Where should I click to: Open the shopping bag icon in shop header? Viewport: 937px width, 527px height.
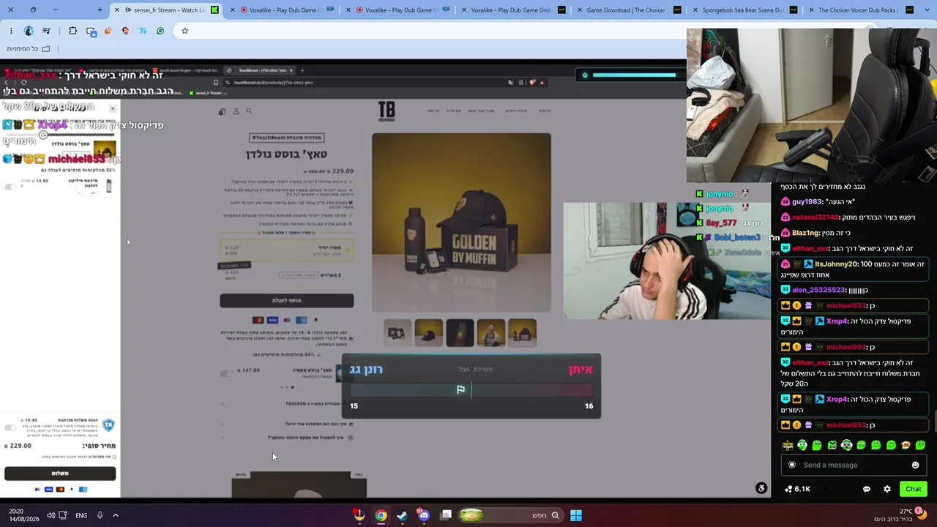223,111
